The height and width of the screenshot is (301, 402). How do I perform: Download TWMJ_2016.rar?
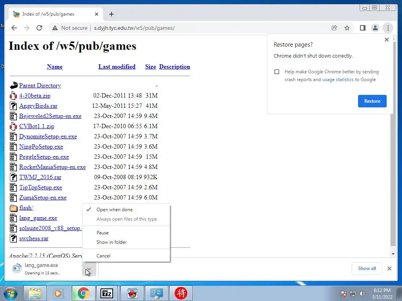40,177
